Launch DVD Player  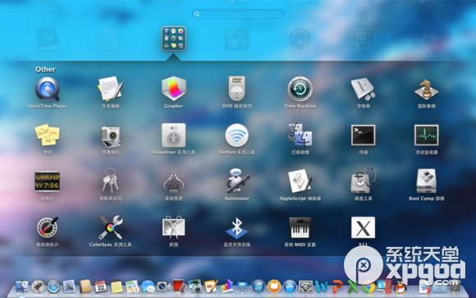click(237, 89)
